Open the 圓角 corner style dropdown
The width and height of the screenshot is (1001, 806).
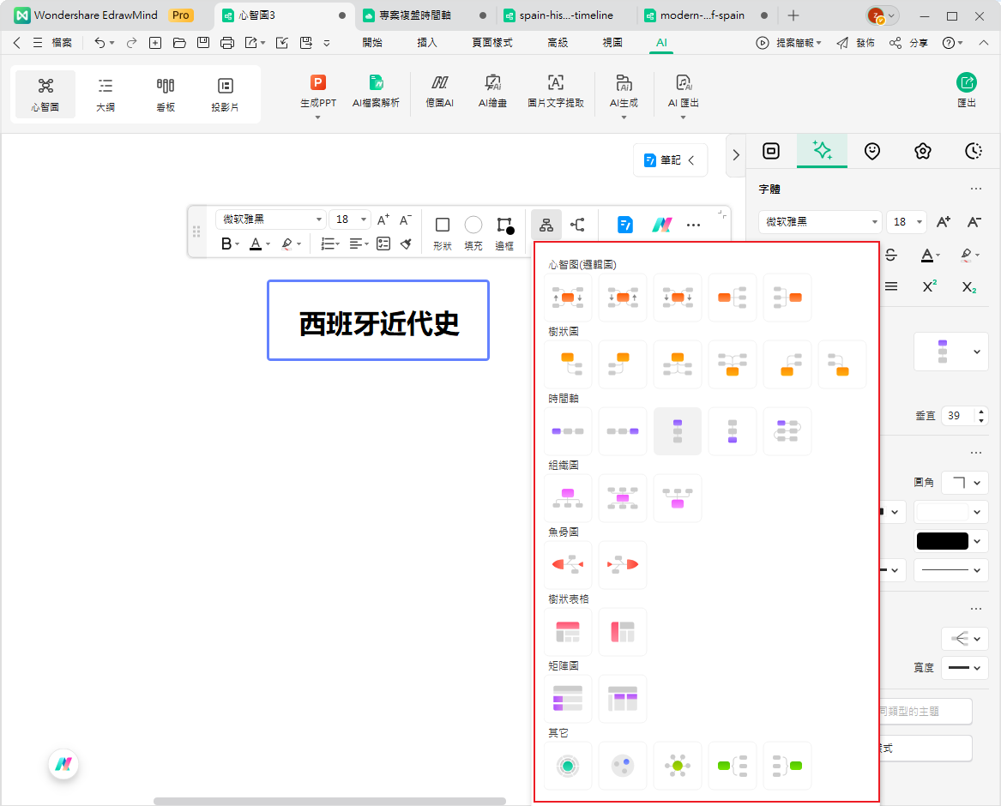(964, 483)
